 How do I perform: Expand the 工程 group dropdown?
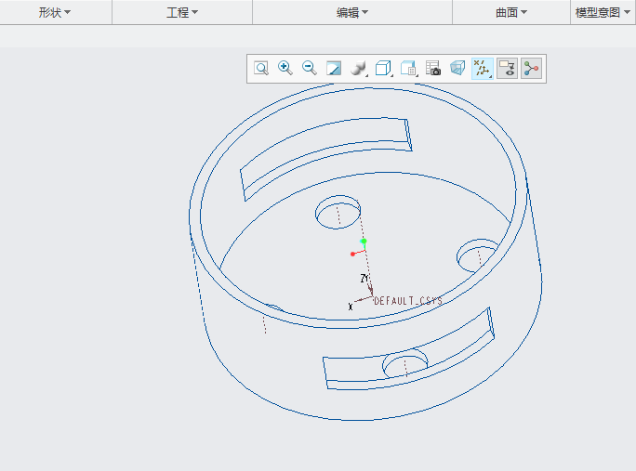(x=182, y=13)
